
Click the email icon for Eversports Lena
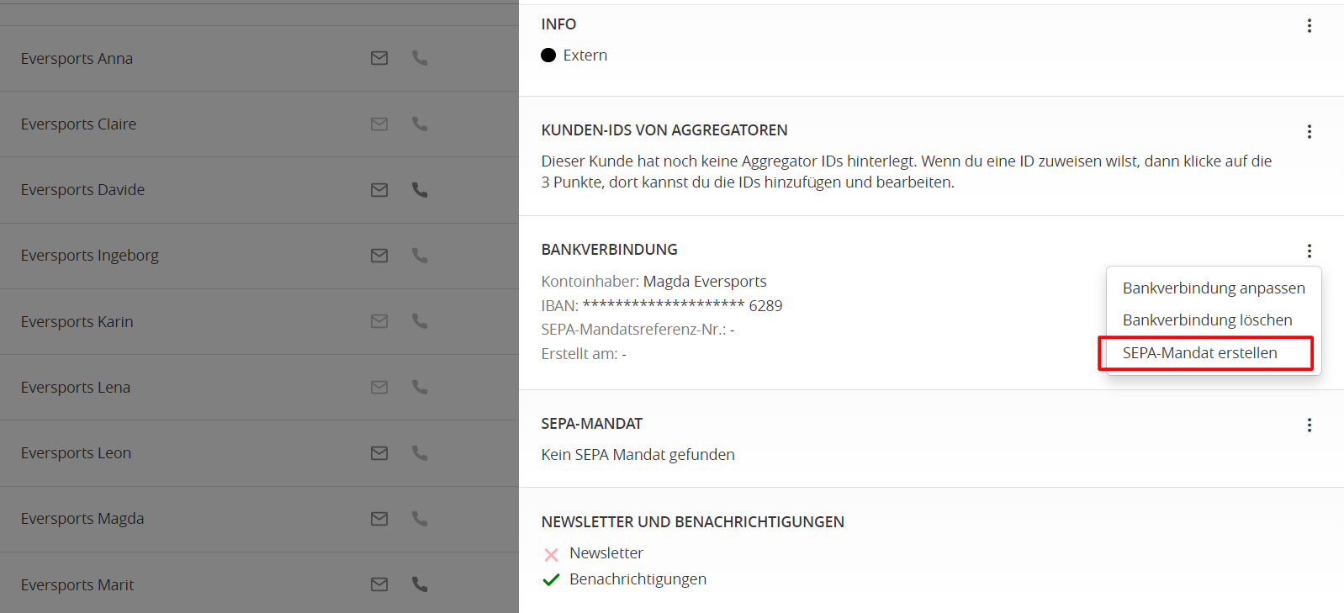(379, 387)
